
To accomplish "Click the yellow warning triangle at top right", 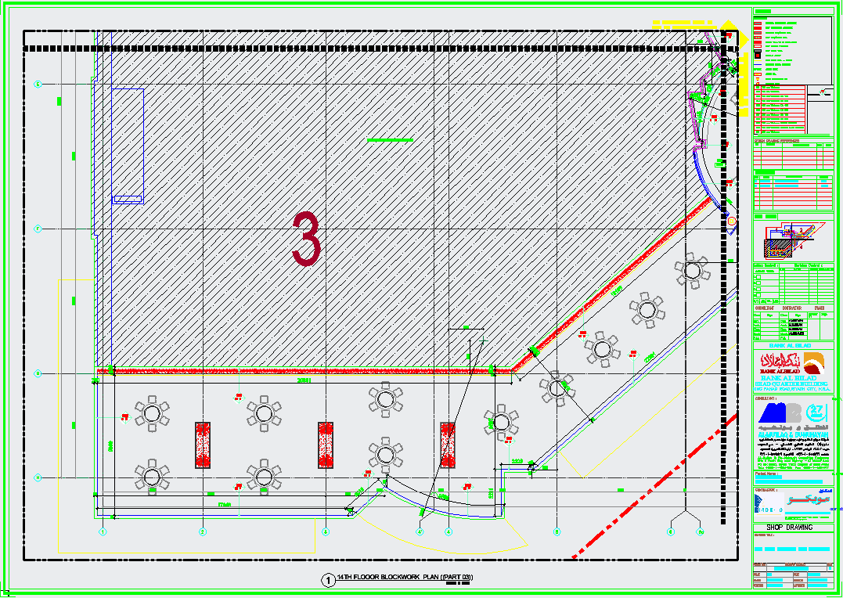I will click(729, 26).
